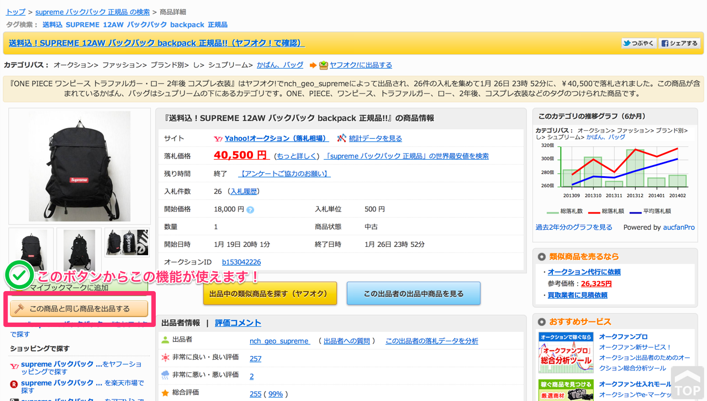Click the hammer icon on the pink-highlighted listing button
Screen dimensions: 707x401
coord(19,308)
